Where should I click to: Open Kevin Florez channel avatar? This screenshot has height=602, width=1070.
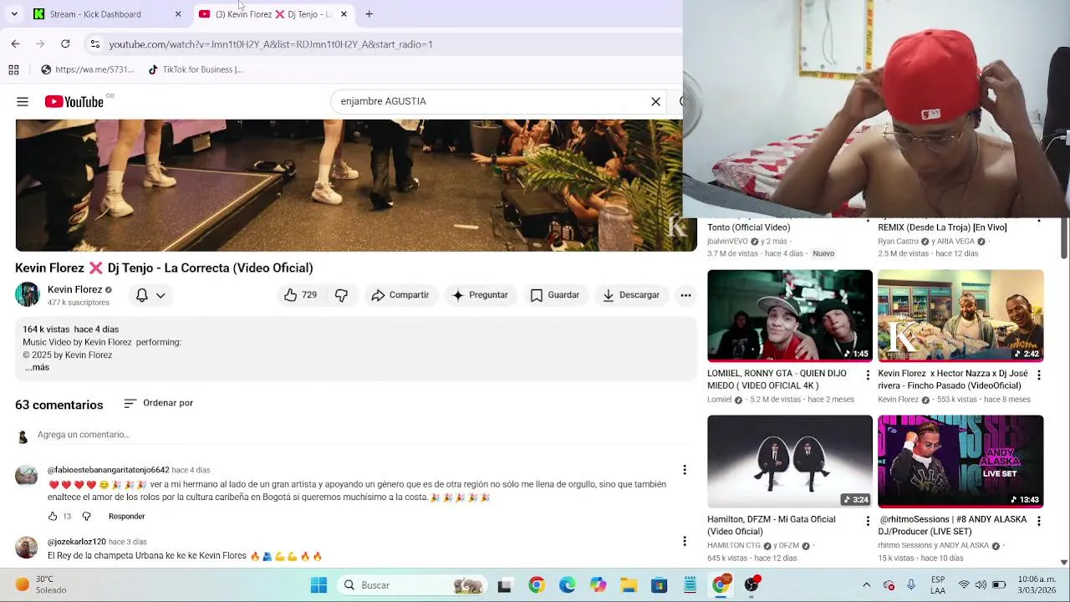click(28, 294)
